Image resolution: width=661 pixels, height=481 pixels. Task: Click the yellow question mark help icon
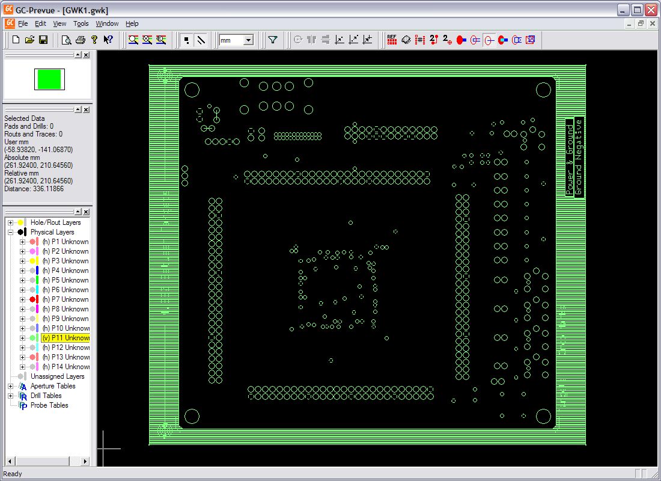coord(94,40)
